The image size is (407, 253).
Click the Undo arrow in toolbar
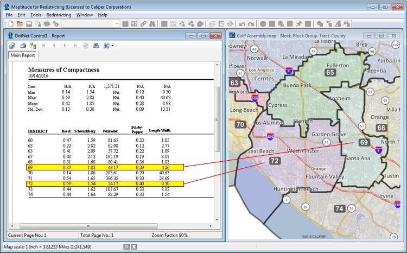242,24
